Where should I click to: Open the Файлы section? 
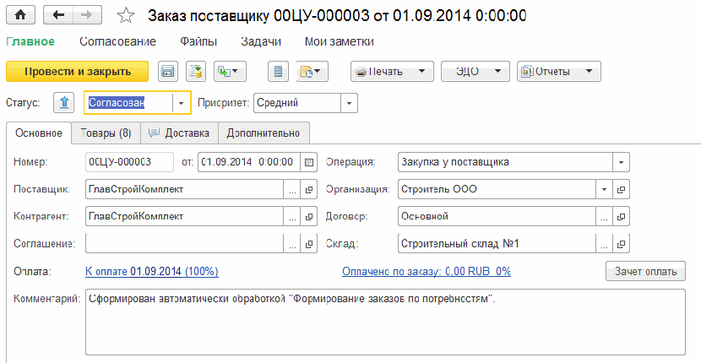pyautogui.click(x=198, y=41)
